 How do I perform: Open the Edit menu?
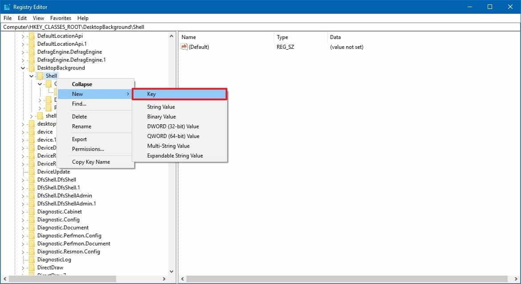tap(22, 18)
